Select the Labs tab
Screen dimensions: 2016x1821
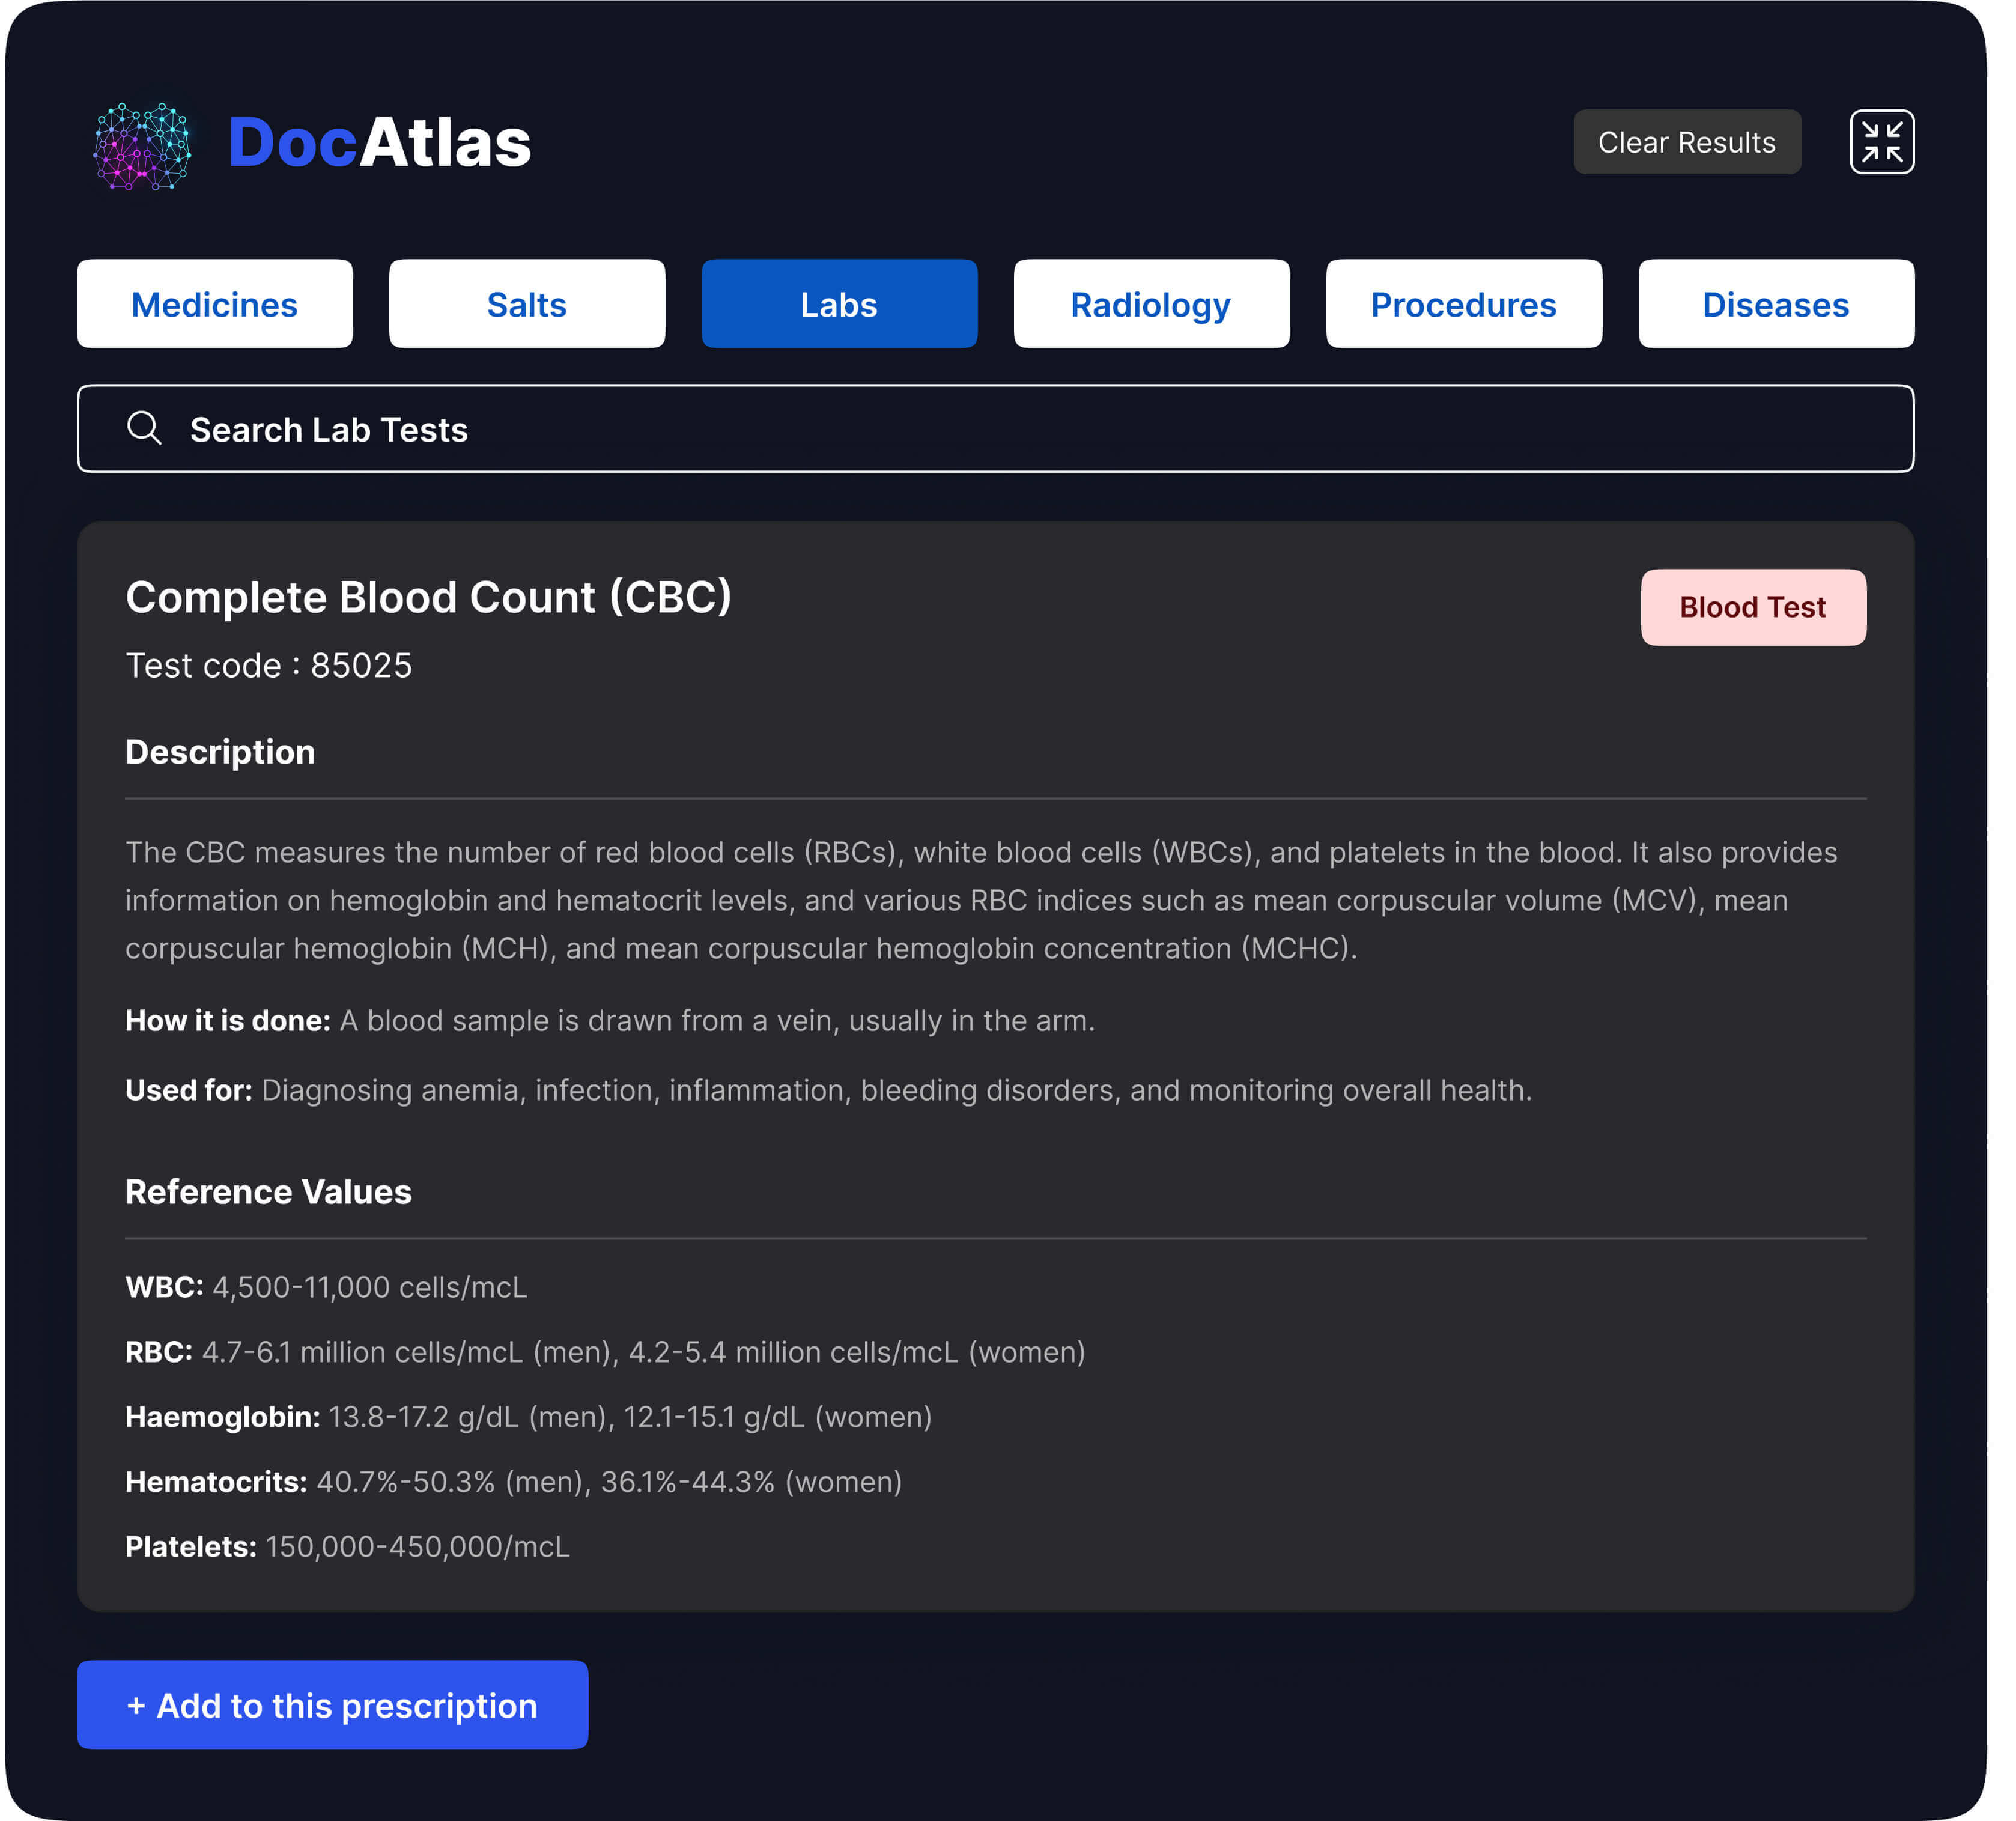pyautogui.click(x=839, y=304)
